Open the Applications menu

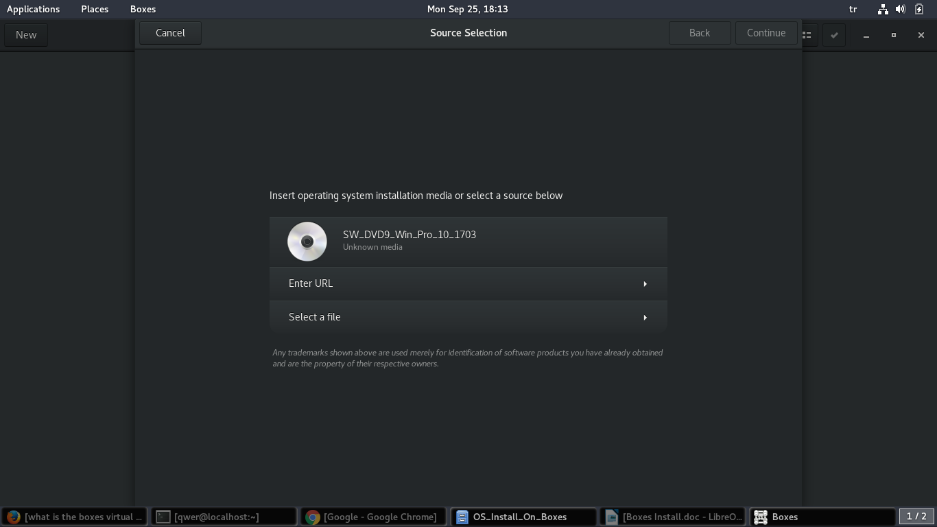33,9
